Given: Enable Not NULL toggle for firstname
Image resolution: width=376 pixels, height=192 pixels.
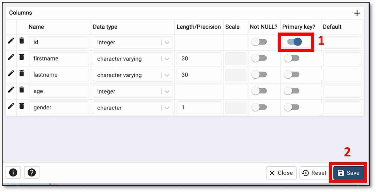Looking at the screenshot, I should pos(259,58).
